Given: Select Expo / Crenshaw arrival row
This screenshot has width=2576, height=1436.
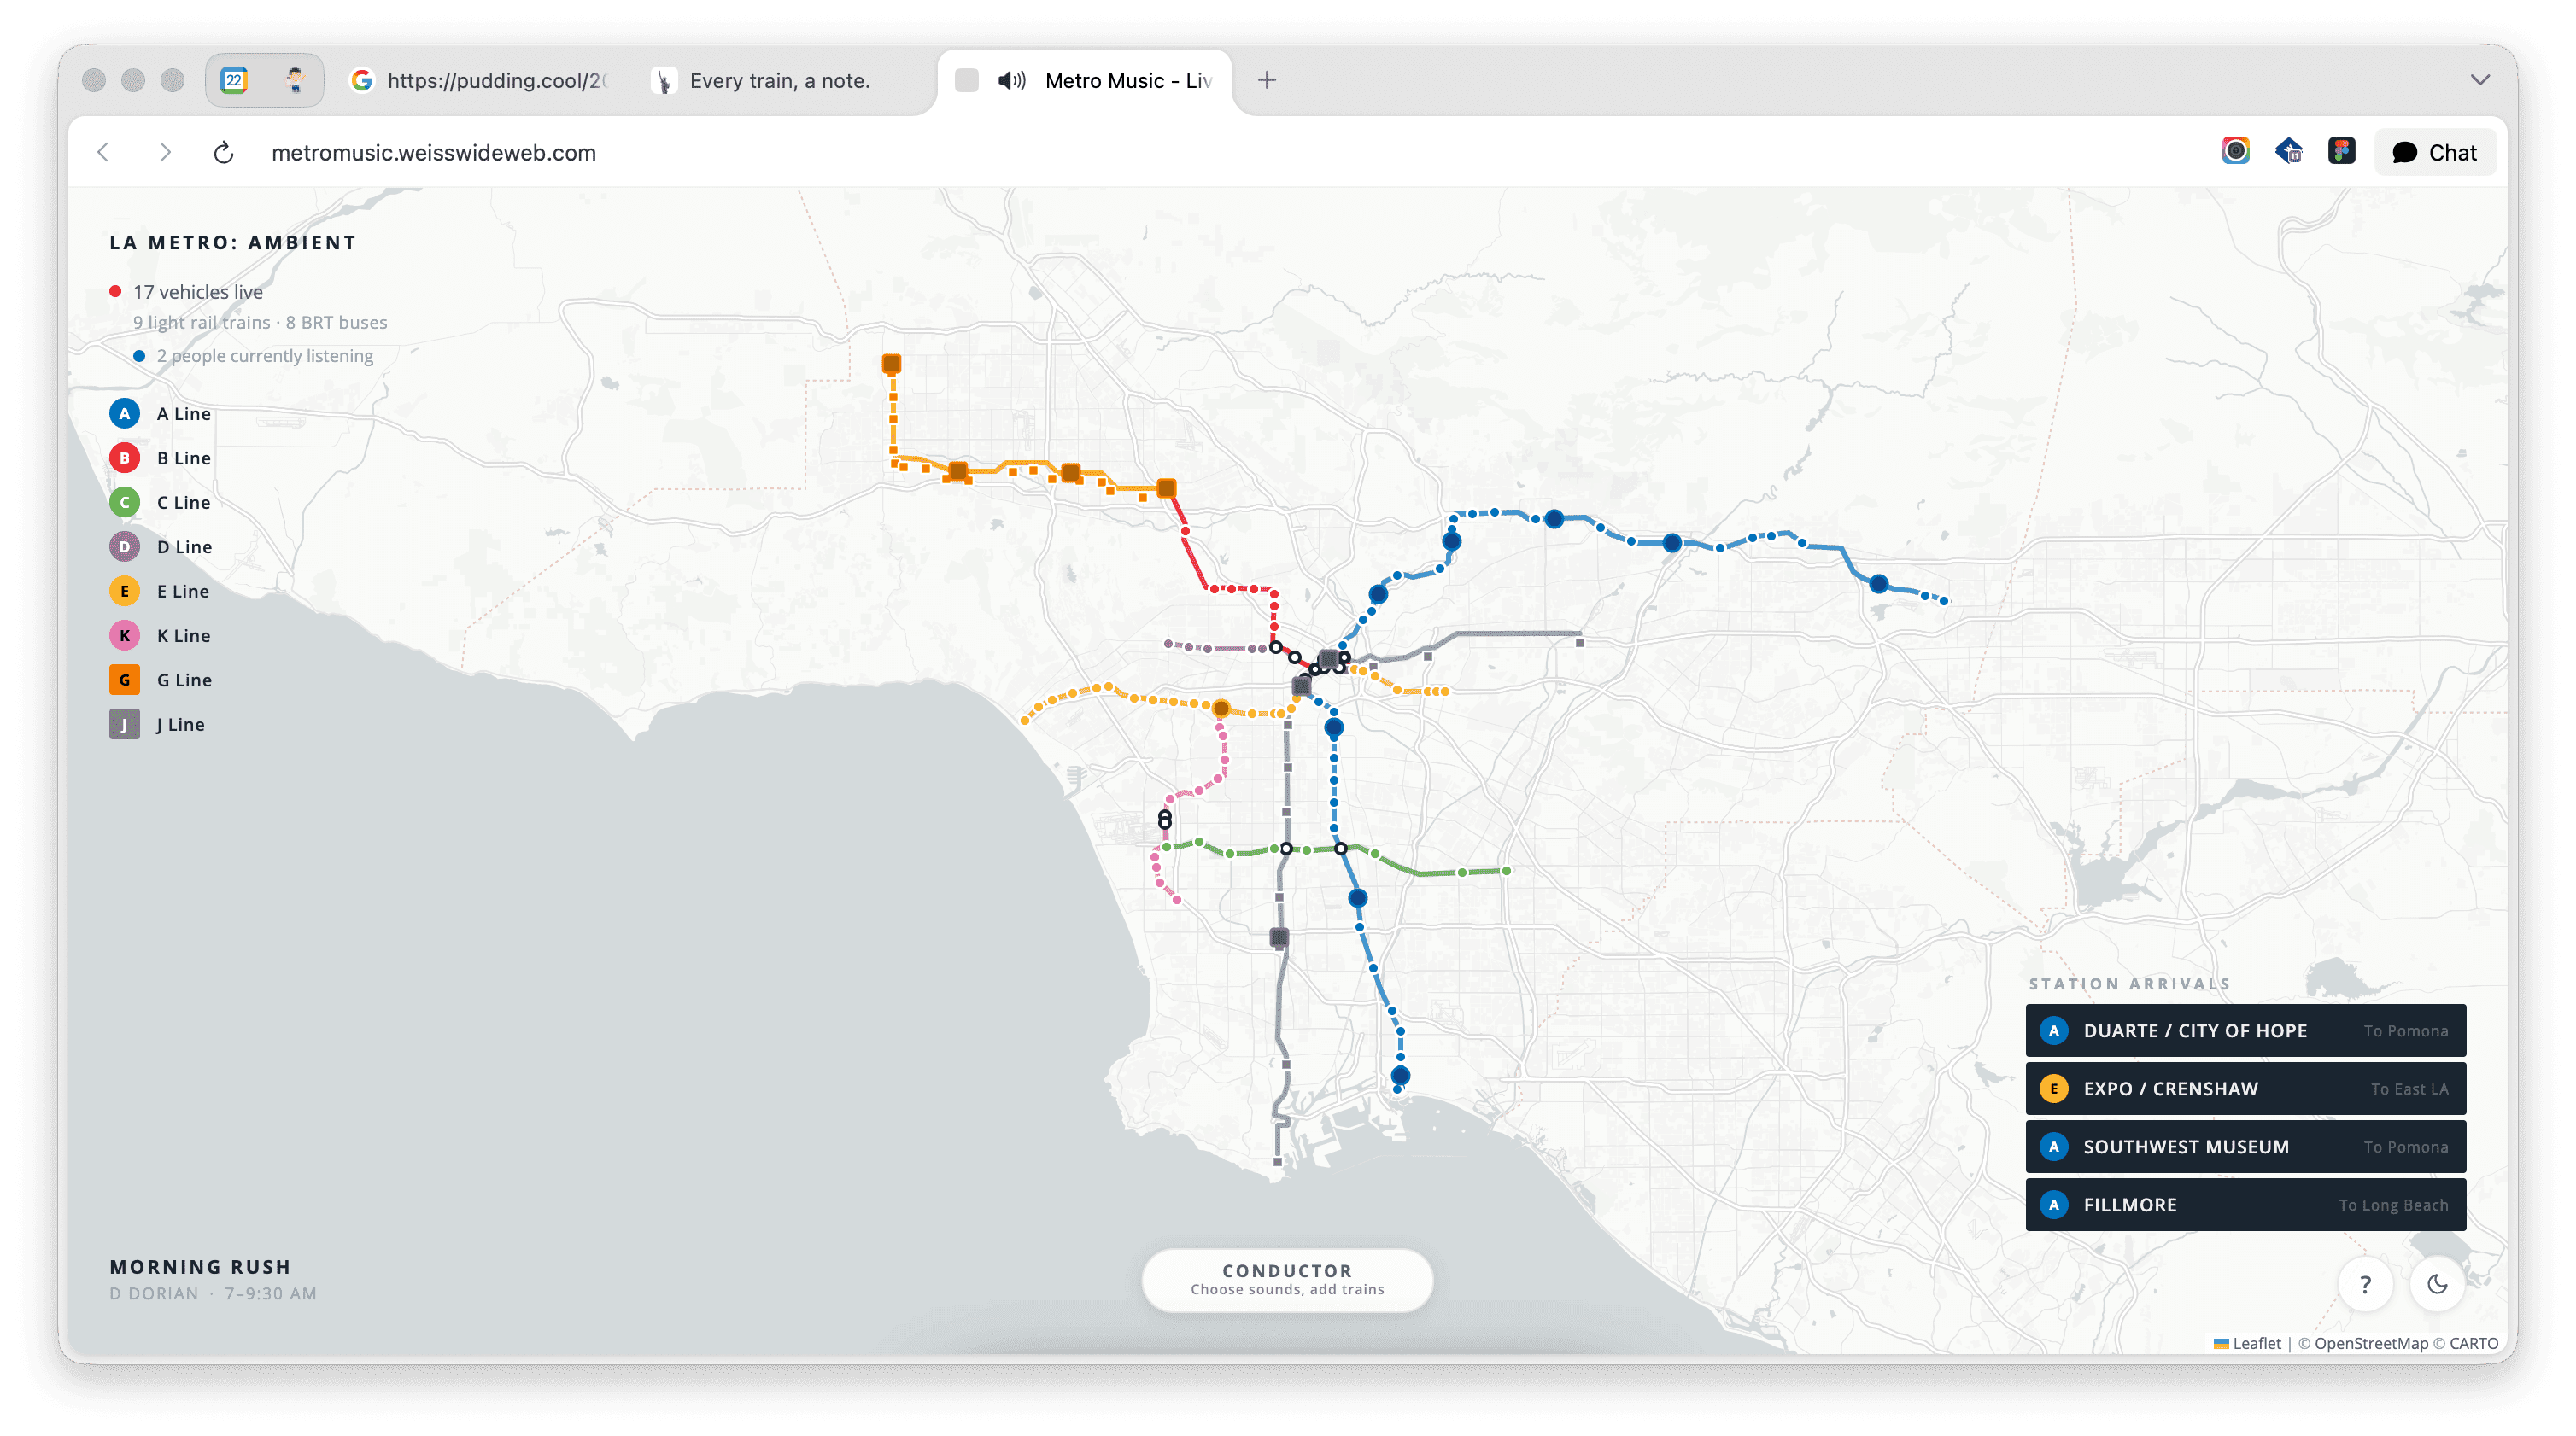Looking at the screenshot, I should [x=2245, y=1089].
